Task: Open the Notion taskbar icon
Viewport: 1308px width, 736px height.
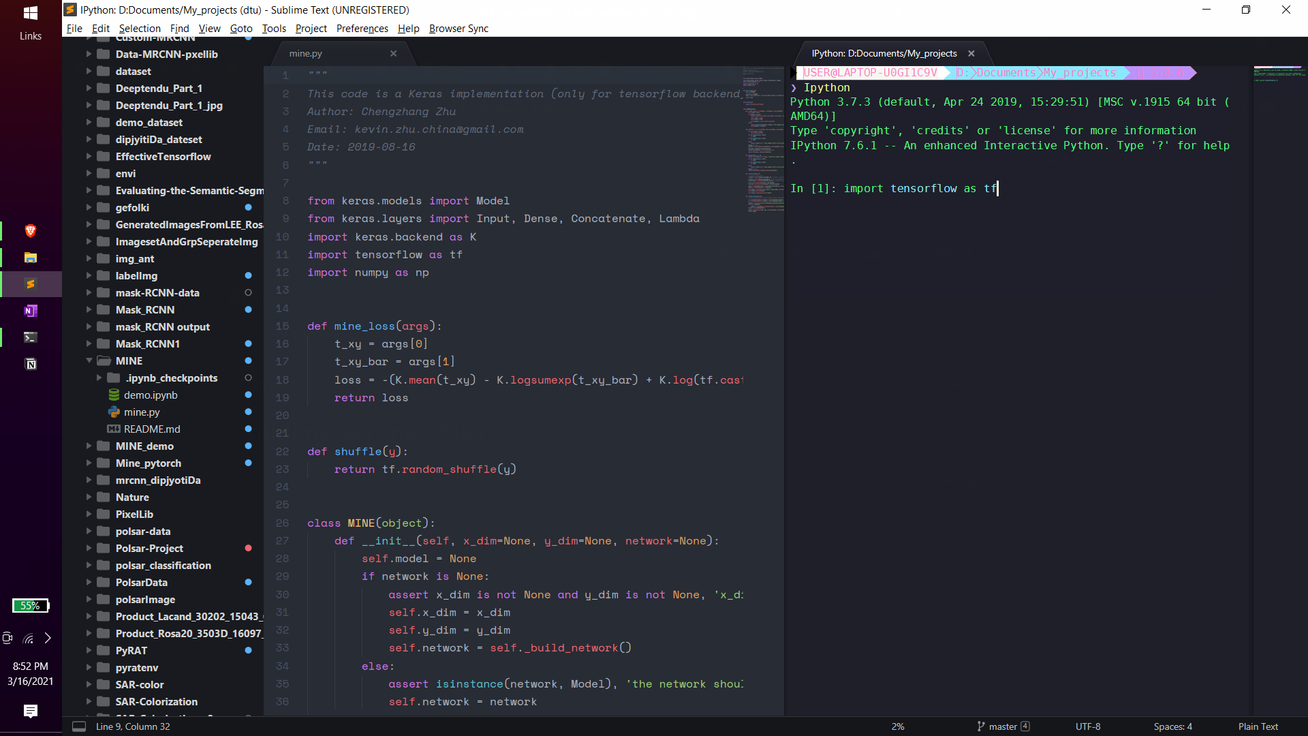Action: (30, 364)
